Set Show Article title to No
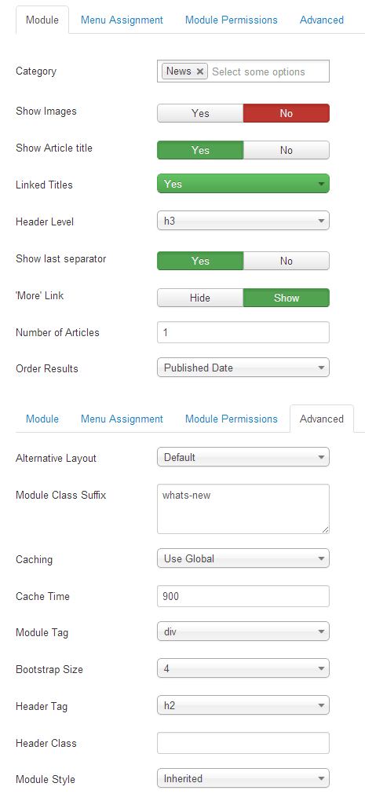 pyautogui.click(x=286, y=150)
